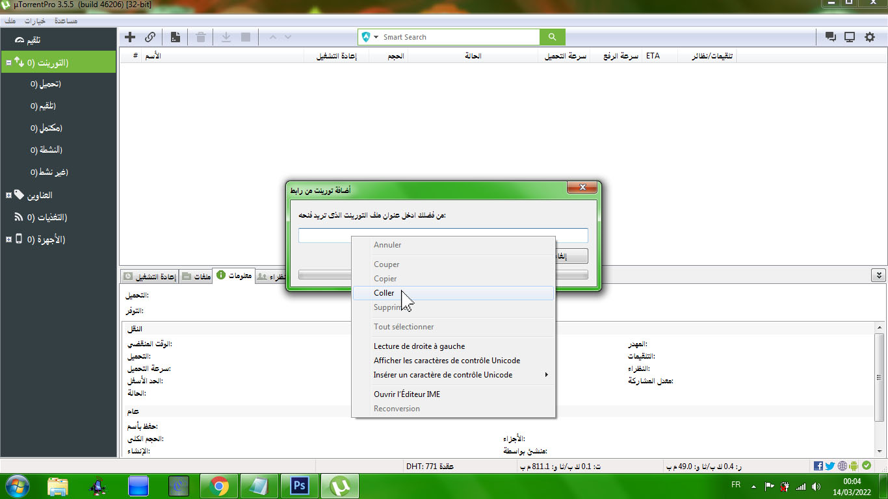
Task: Click the Add Torrent from URL link icon
Action: 150,37
